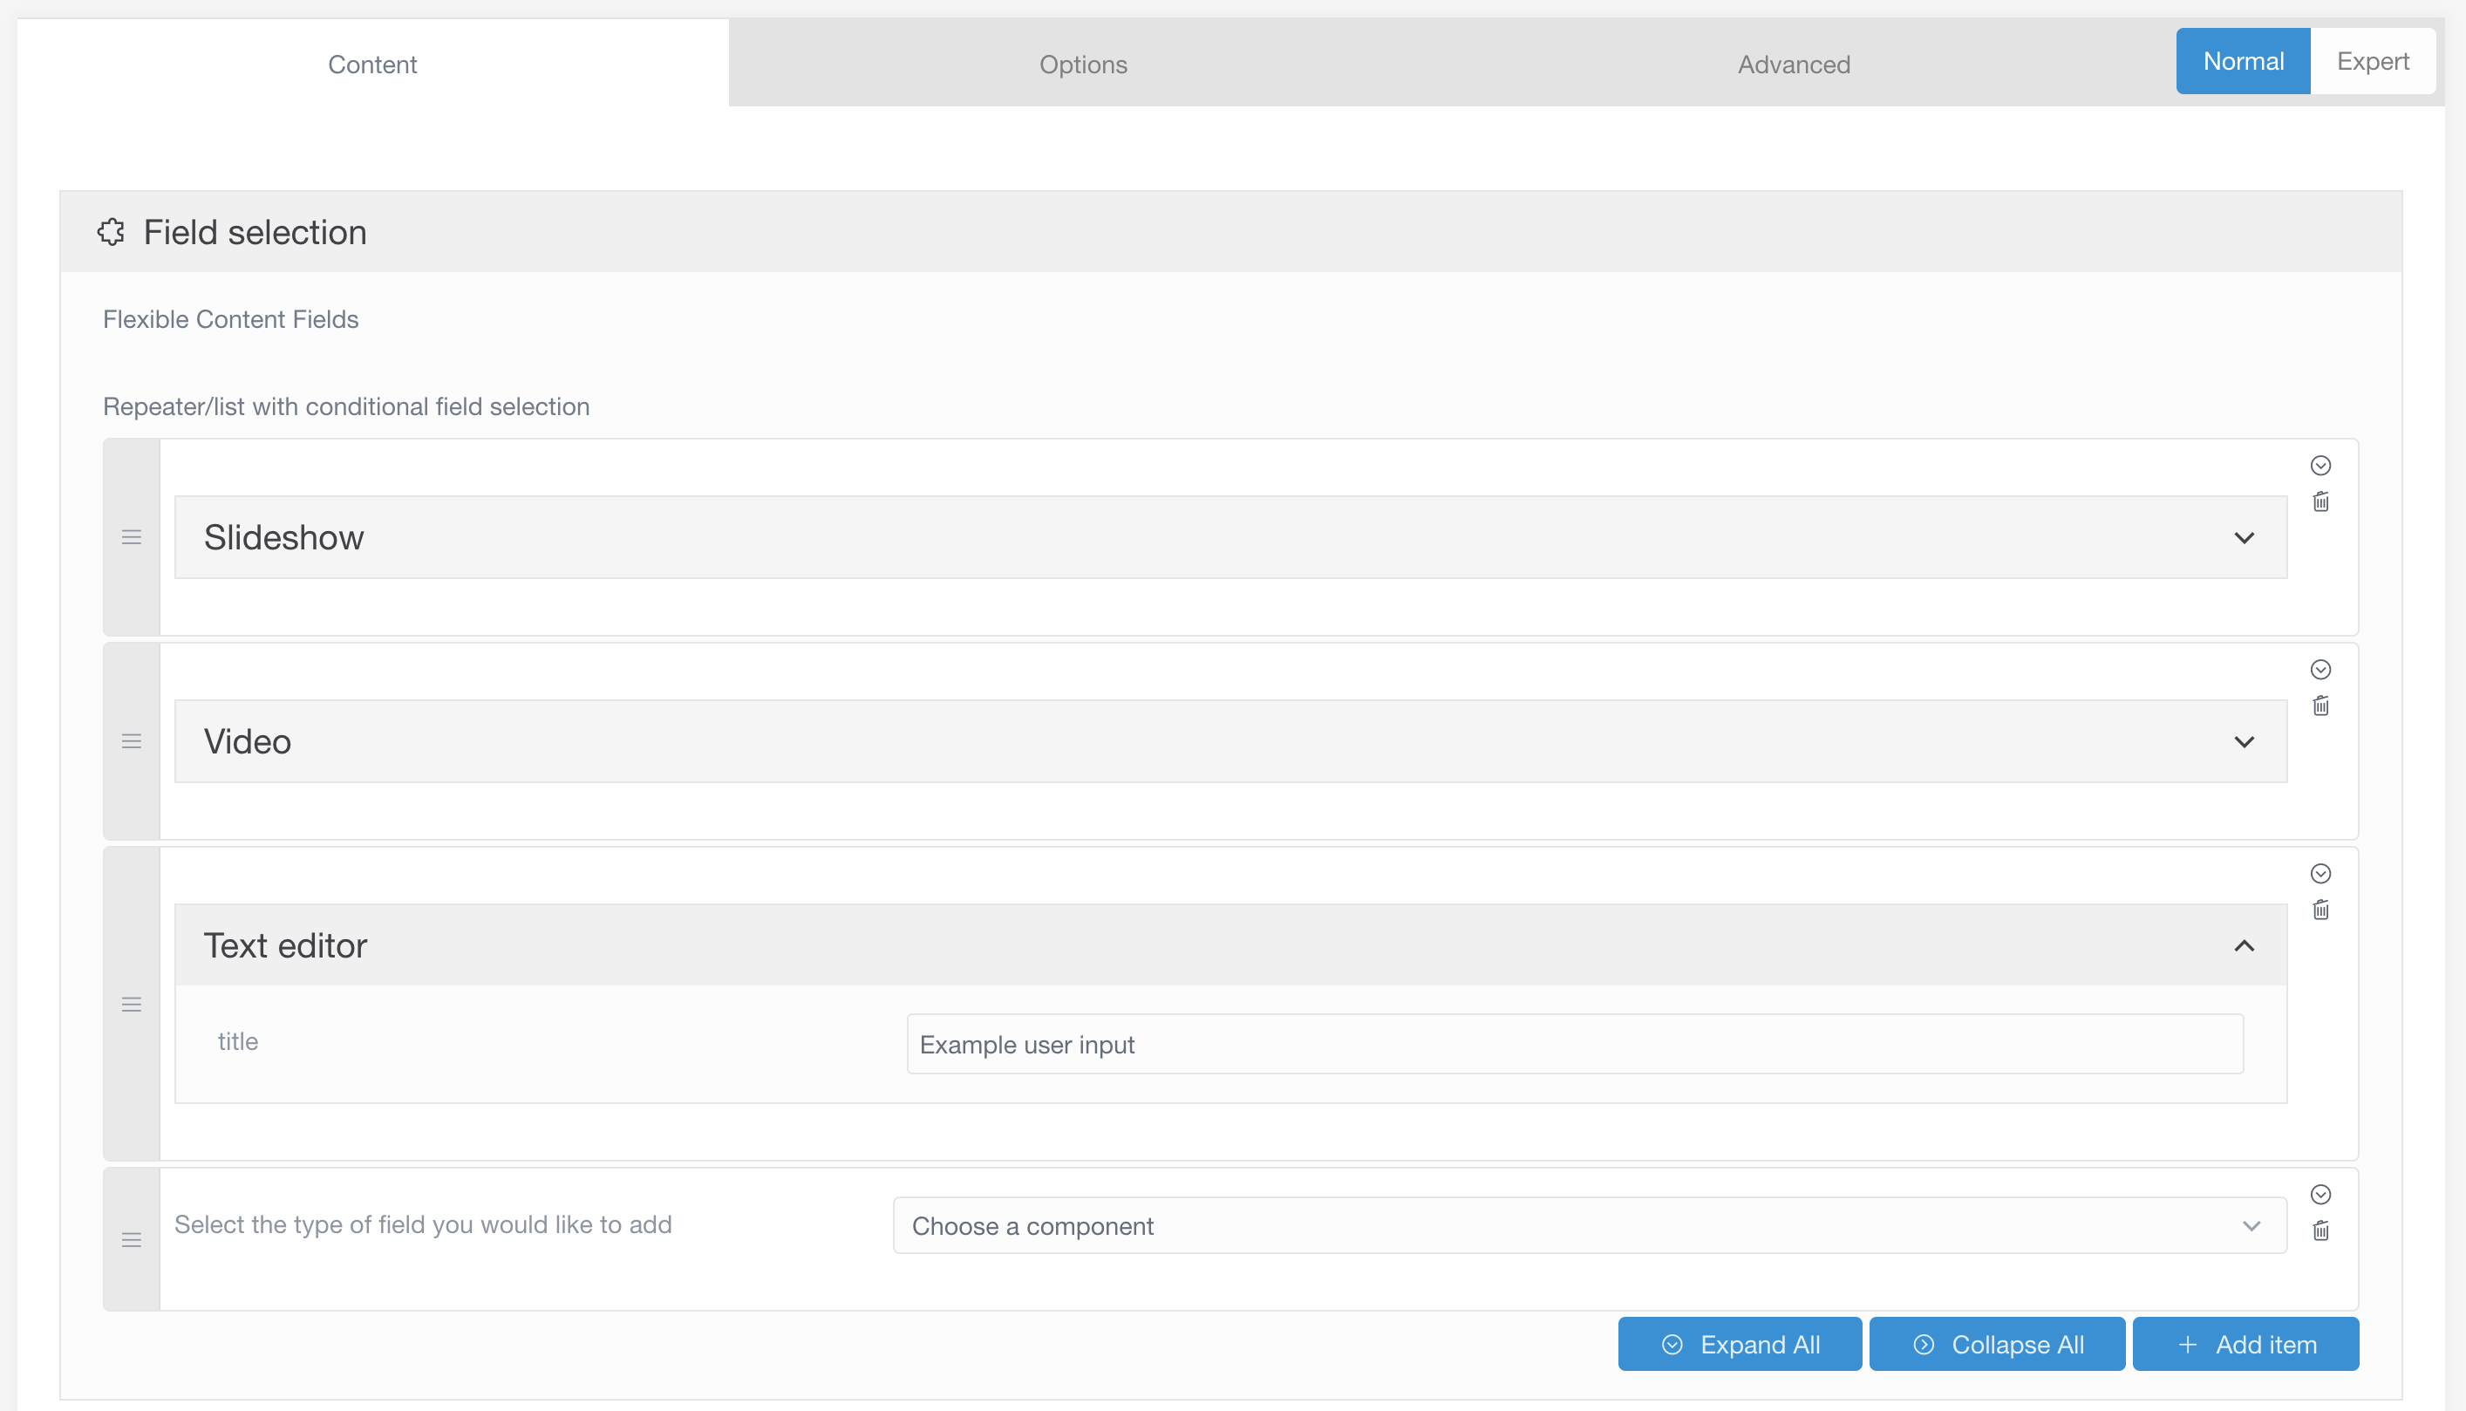Viewport: 2466px width, 1411px height.
Task: Collapse the Text editor panel chevron
Action: pos(2245,946)
